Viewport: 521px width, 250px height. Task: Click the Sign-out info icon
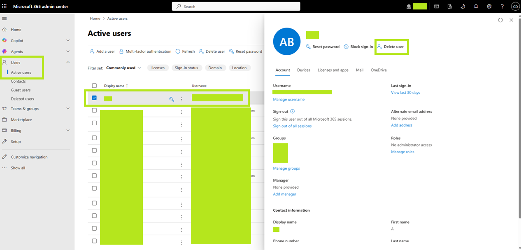click(292, 111)
